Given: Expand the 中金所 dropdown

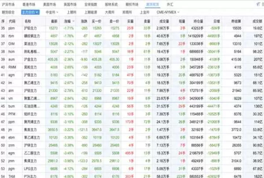Looking at the screenshot, I should tap(52, 12).
